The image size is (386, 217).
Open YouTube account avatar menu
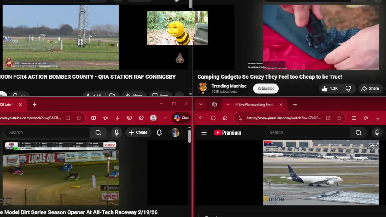tap(175, 132)
